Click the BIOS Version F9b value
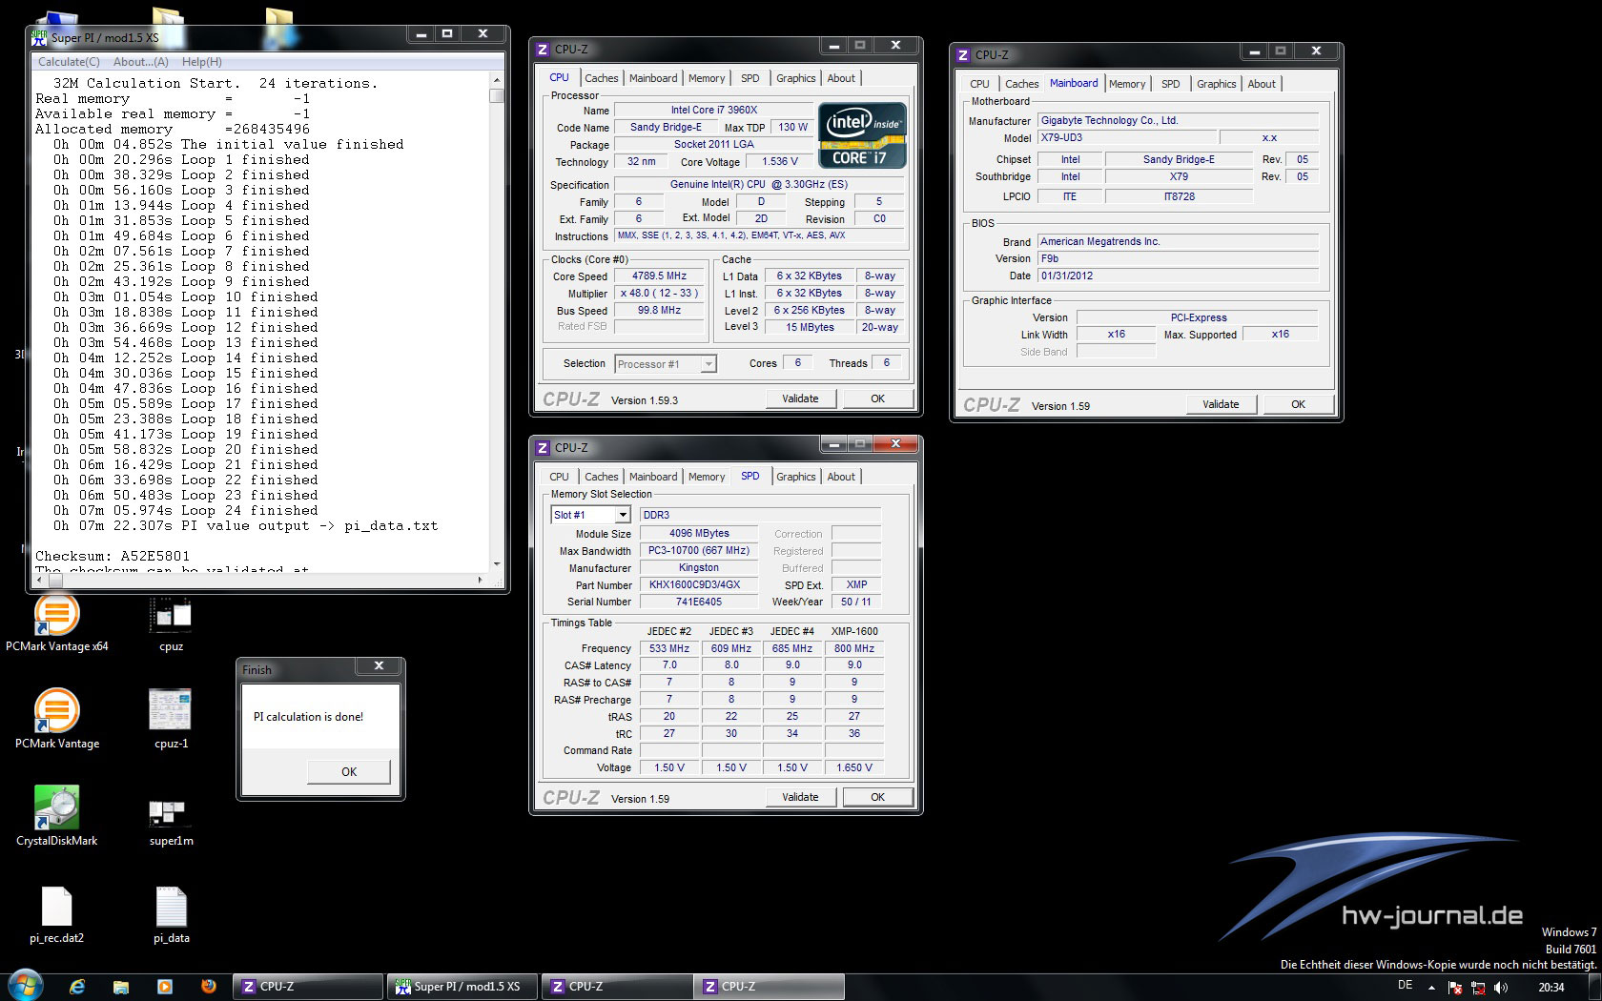The height and width of the screenshot is (1001, 1602). [x=1178, y=258]
